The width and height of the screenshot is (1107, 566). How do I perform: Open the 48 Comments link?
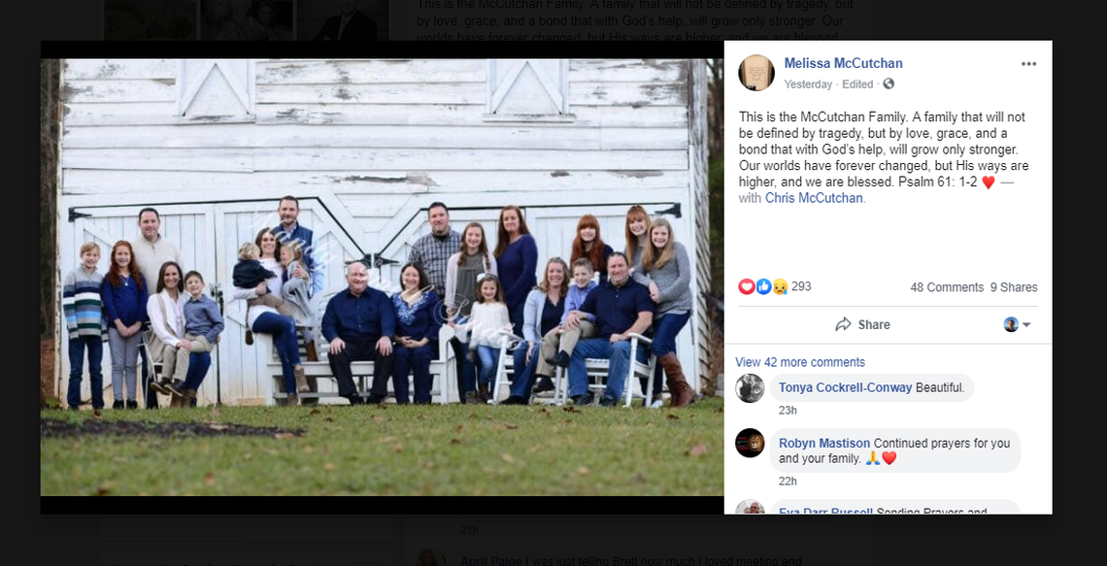pyautogui.click(x=947, y=287)
